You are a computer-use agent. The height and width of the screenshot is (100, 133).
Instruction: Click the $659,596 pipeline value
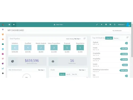tap(32, 61)
